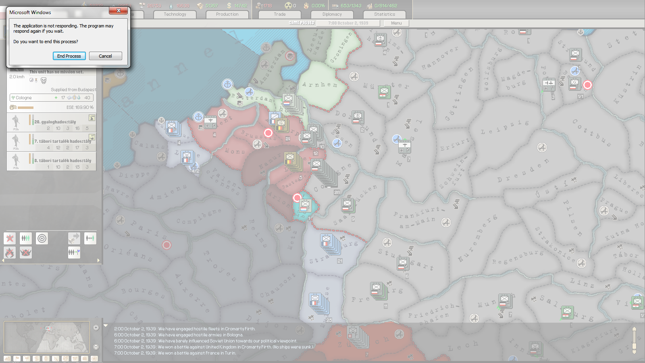Open the Trade tab
Image resolution: width=645 pixels, height=363 pixels.
(280, 15)
